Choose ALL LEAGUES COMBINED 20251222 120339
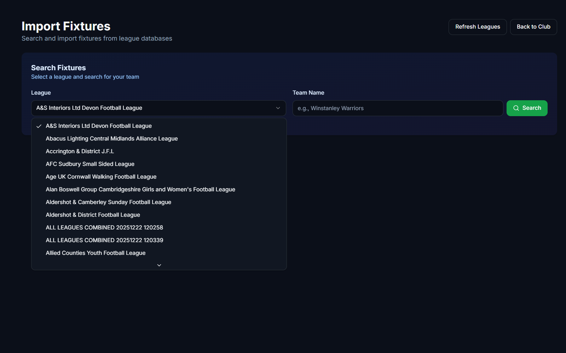566x353 pixels. 104,240
